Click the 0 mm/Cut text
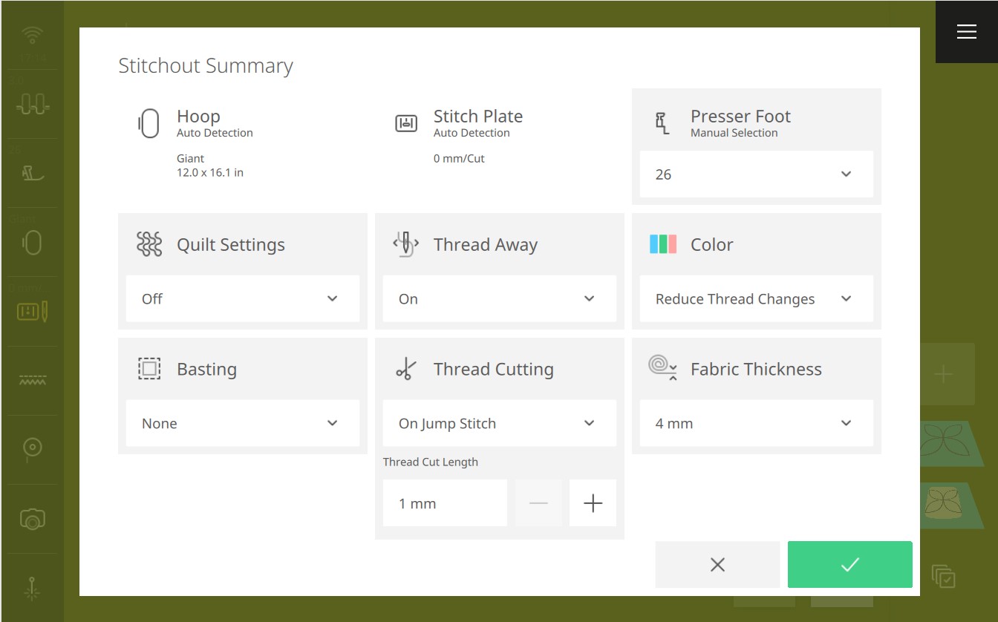This screenshot has height=622, width=998. tap(459, 158)
